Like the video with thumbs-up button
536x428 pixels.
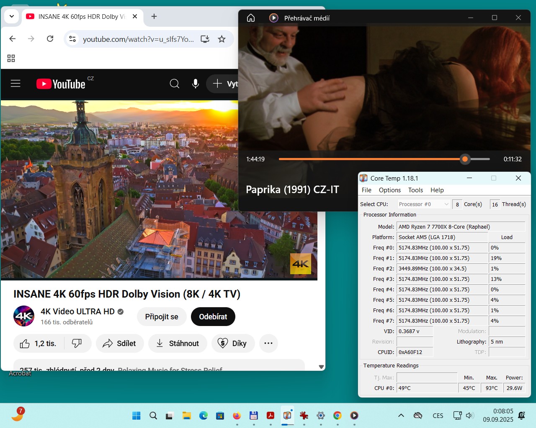39,343
